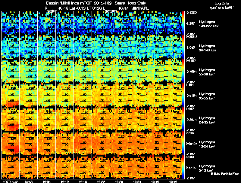Select the 16:22 time label
241x183 pixels.
click(x=101, y=181)
